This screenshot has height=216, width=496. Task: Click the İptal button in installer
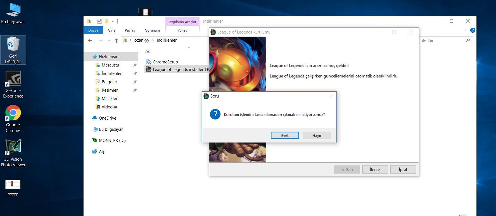403,169
